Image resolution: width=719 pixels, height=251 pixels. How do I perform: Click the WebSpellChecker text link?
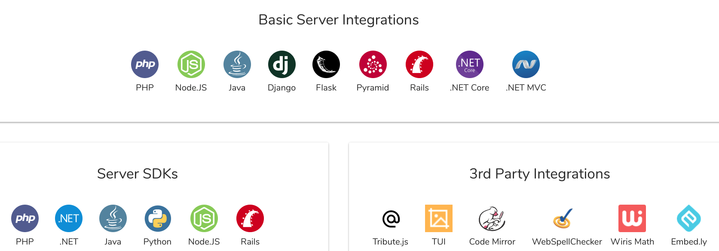pyautogui.click(x=567, y=242)
